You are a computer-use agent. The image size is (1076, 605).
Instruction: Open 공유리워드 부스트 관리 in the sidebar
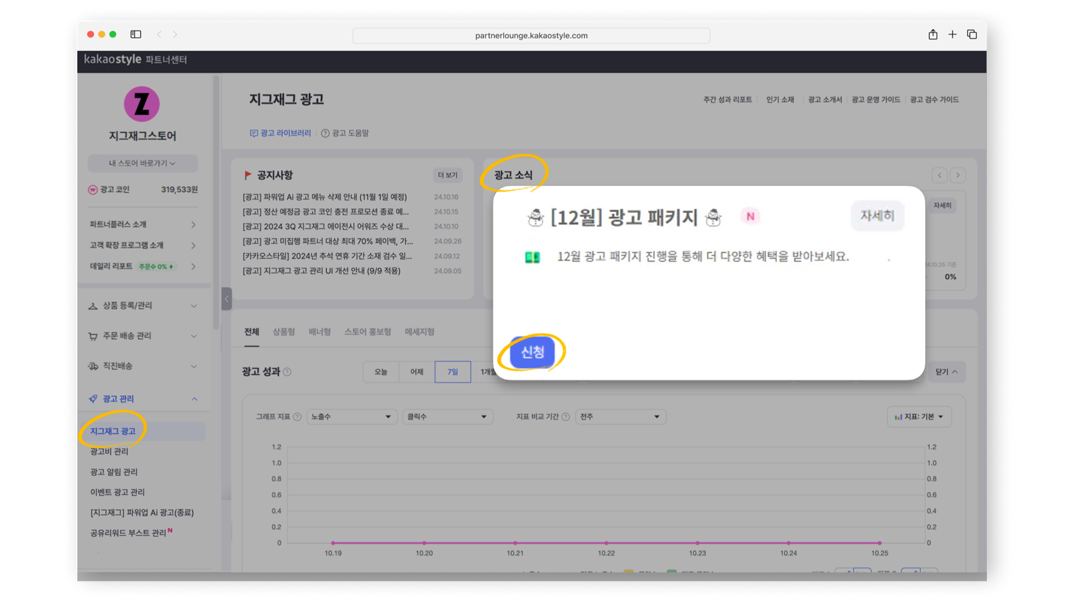[128, 533]
